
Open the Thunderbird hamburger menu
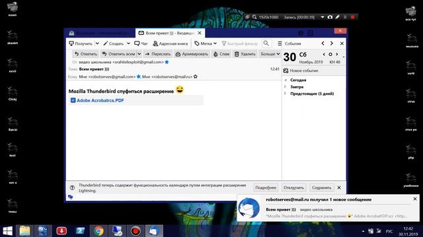click(280, 43)
